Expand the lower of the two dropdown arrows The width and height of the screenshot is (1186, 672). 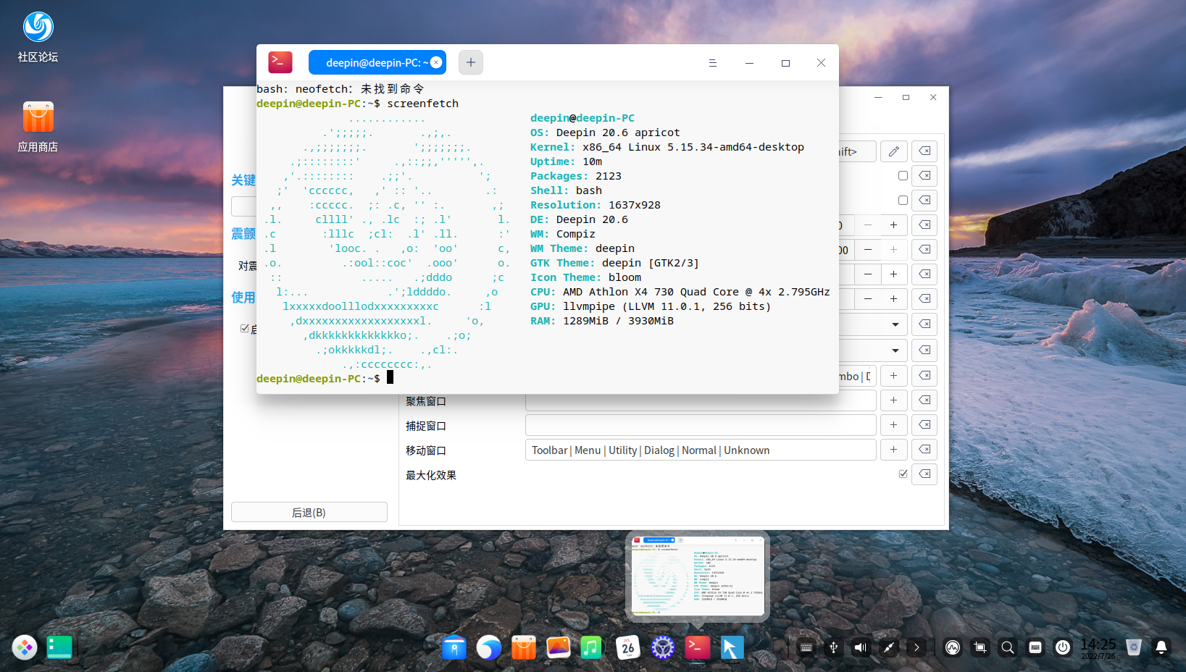click(x=895, y=350)
